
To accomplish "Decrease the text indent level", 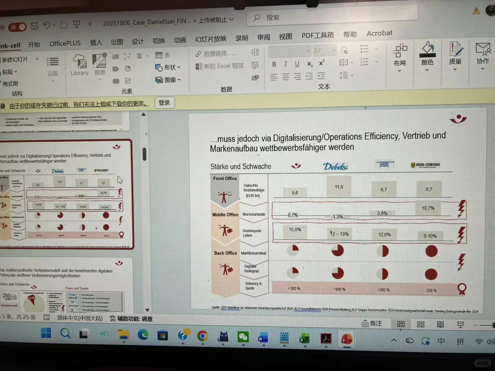I will [x=309, y=76].
